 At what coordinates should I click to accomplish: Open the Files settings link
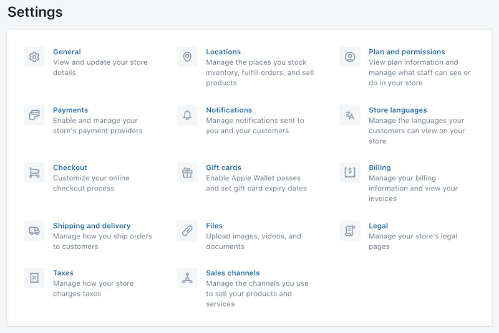tap(214, 226)
